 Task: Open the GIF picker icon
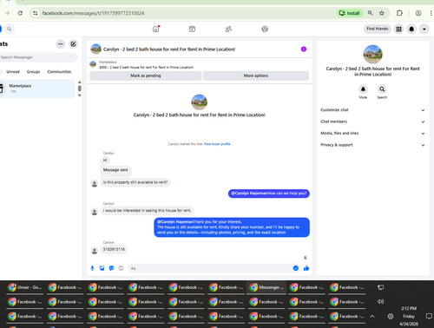pyautogui.click(x=121, y=268)
